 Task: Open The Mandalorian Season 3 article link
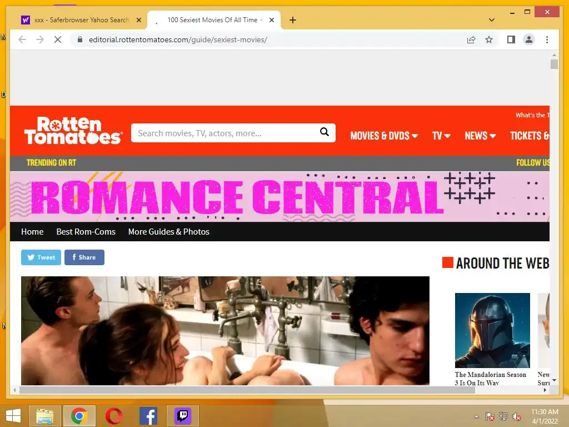[x=490, y=378]
